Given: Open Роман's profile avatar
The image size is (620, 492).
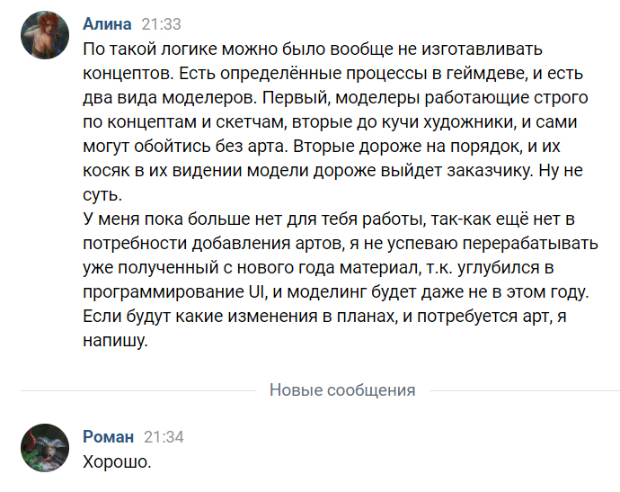Looking at the screenshot, I should coord(45,447).
